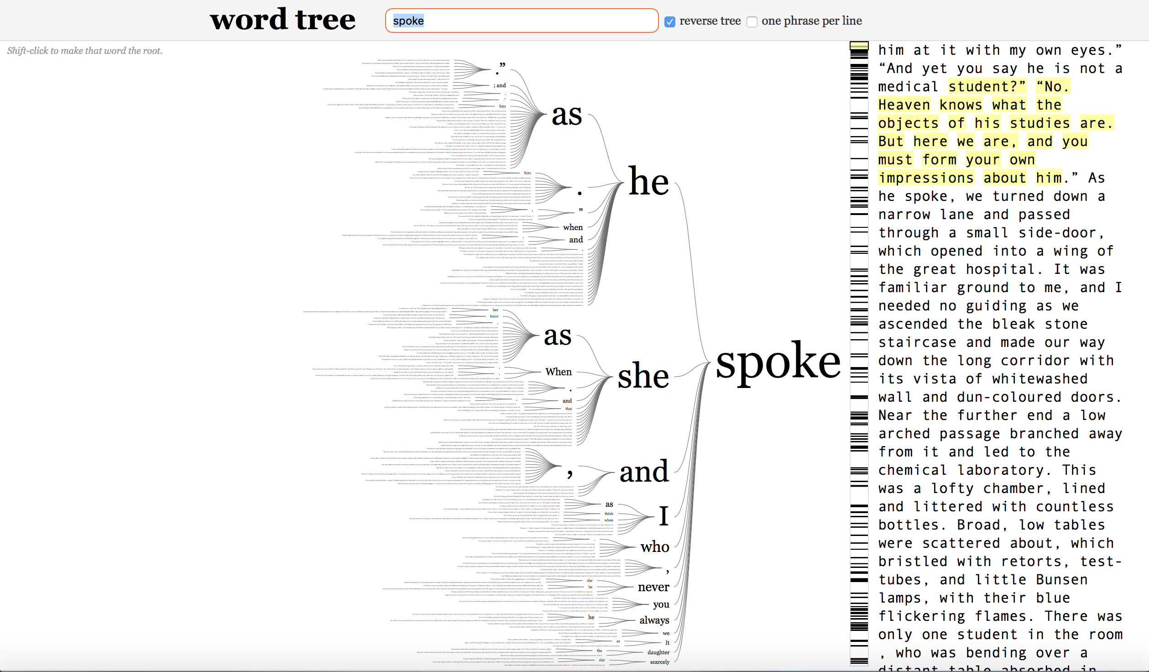
Task: Click the search field containing 'spoke'
Action: (x=521, y=21)
